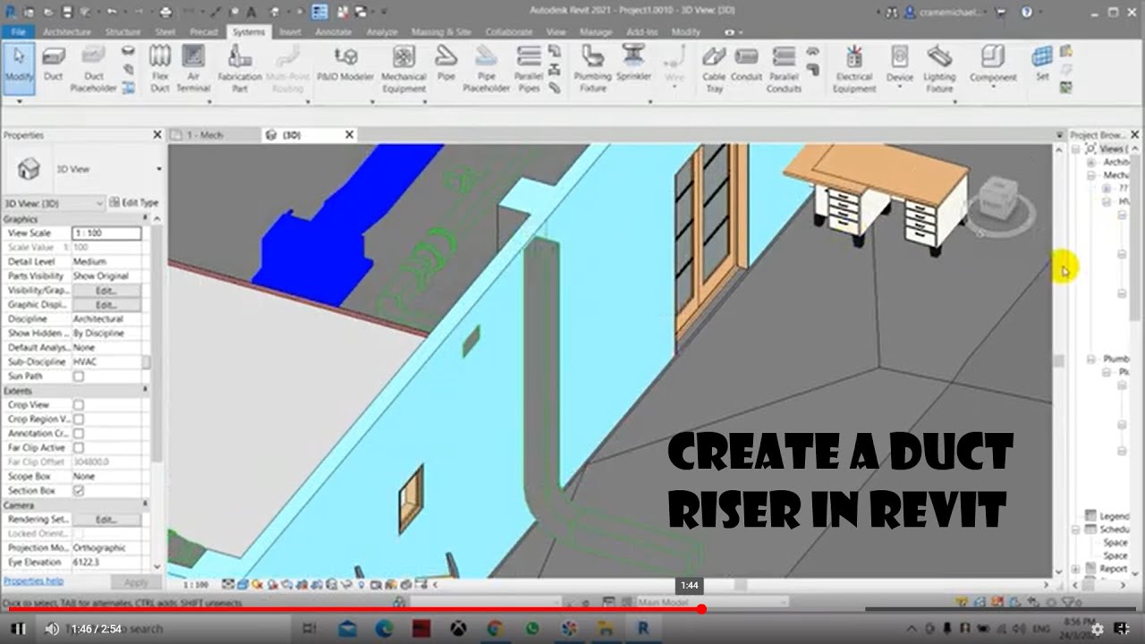Select the Modify tool

click(19, 67)
